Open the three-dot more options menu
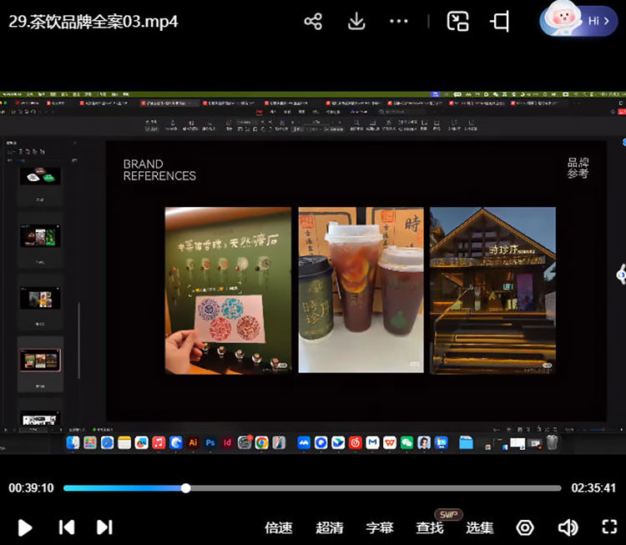The width and height of the screenshot is (626, 545). pyautogui.click(x=399, y=22)
